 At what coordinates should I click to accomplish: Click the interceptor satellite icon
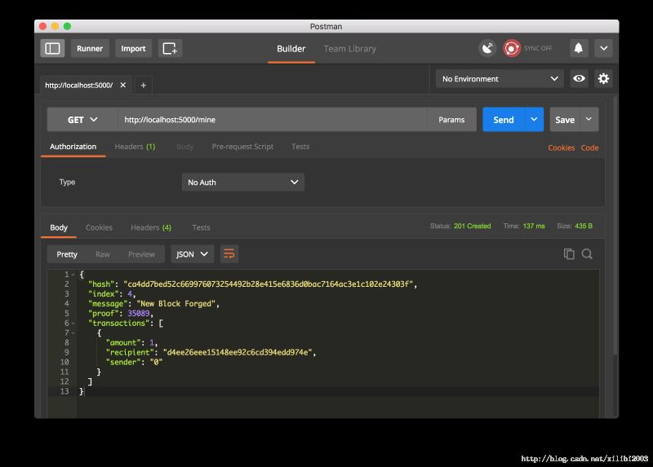click(487, 48)
